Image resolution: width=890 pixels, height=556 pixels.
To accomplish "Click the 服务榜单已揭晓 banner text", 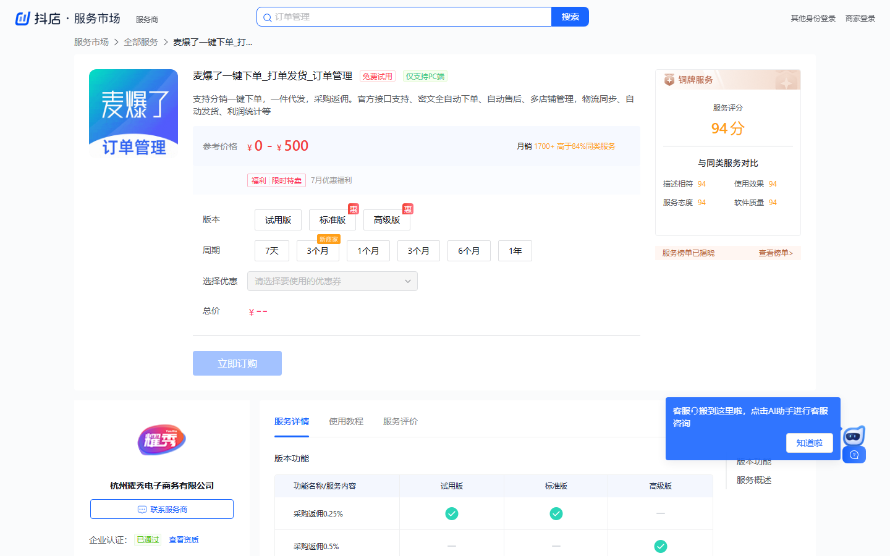I will 689,253.
